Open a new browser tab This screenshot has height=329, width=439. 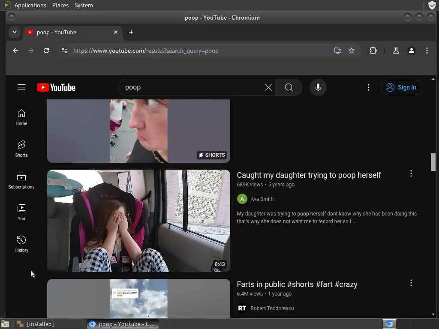point(131,32)
